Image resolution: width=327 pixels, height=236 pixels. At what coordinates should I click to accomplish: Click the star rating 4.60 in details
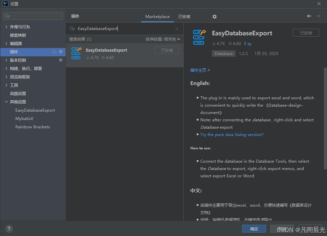click(235, 43)
